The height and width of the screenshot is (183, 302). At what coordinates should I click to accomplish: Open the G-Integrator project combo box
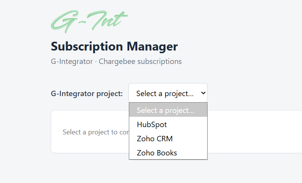tap(168, 93)
